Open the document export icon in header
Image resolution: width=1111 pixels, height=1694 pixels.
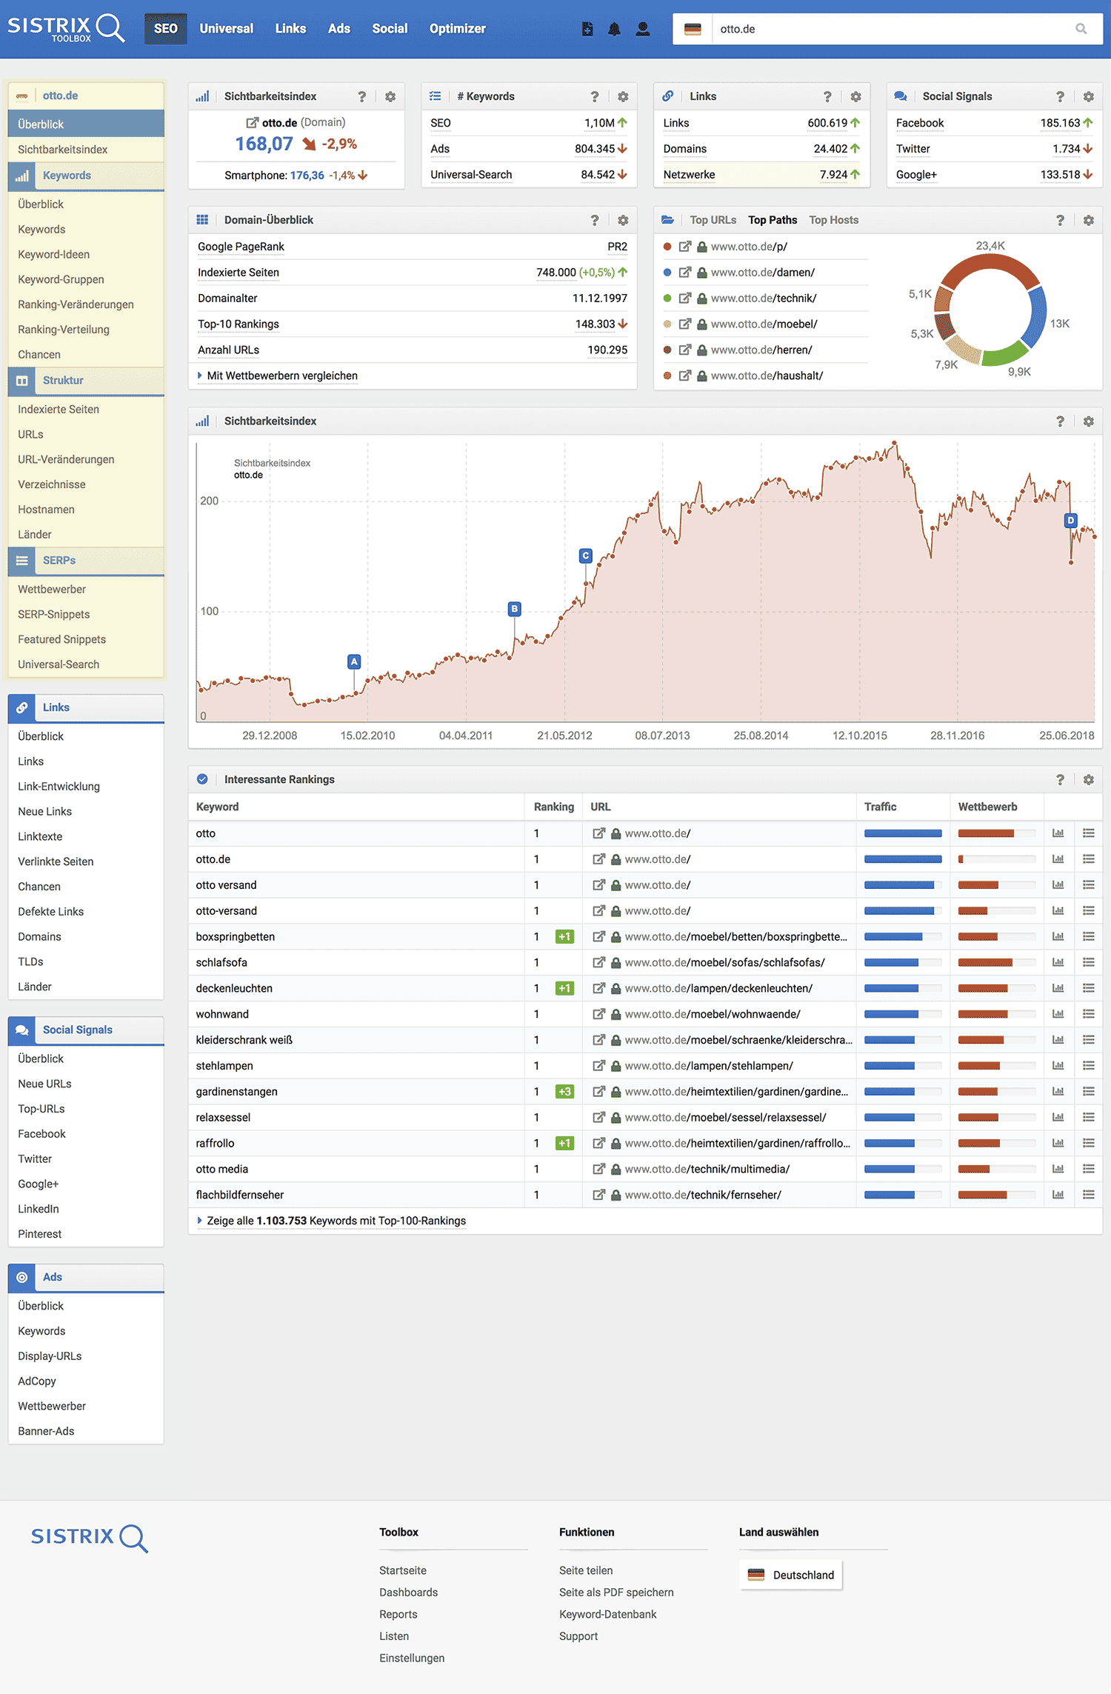587,29
